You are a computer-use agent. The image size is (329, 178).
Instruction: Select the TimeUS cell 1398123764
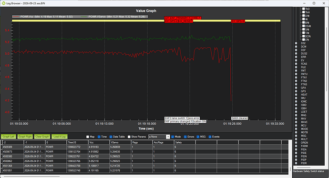coord(77,152)
